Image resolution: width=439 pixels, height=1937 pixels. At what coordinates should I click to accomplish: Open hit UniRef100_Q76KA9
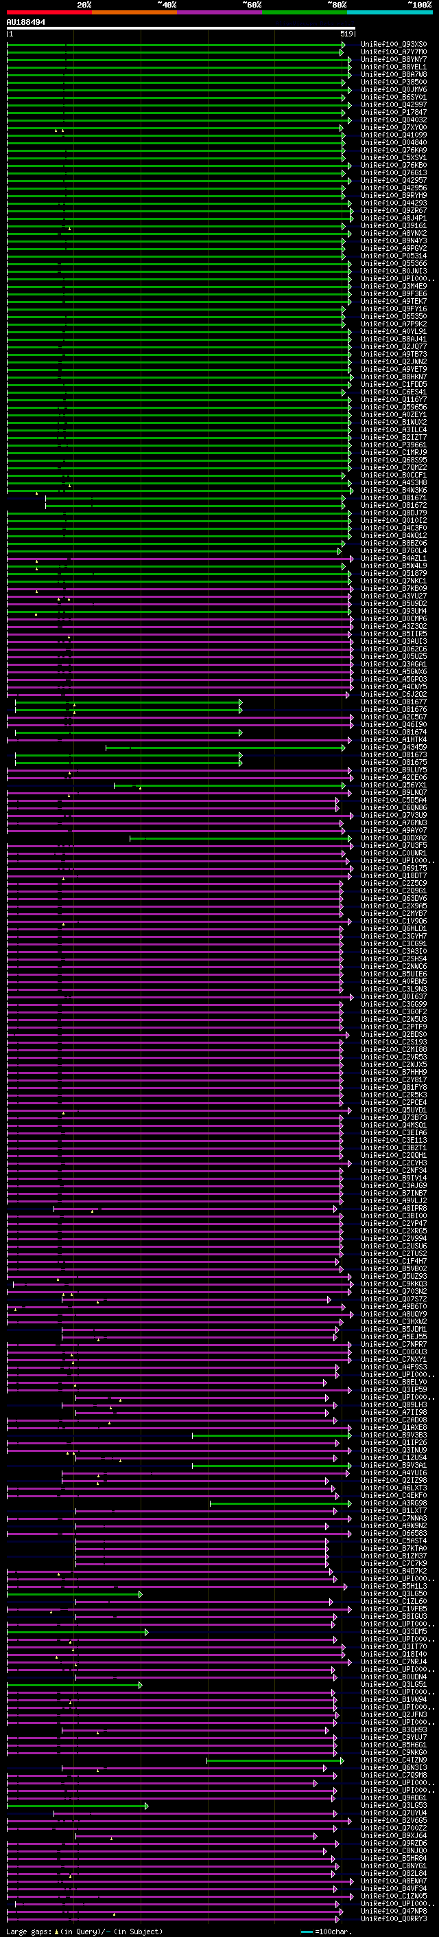coord(394,150)
